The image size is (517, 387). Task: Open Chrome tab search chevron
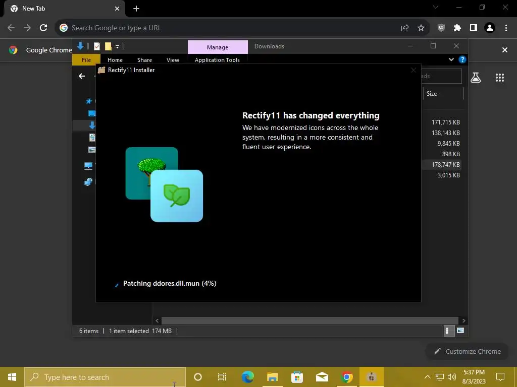pos(436,7)
